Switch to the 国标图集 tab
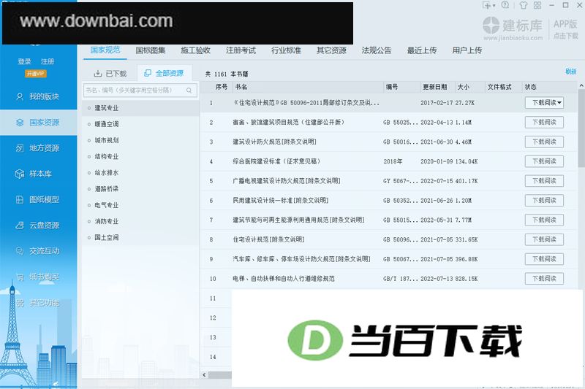The image size is (585, 389). (151, 50)
